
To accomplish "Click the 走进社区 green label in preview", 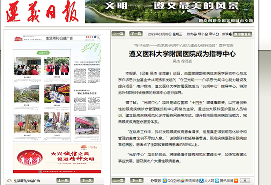I will 43,53.
